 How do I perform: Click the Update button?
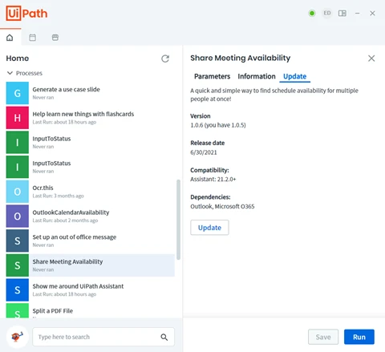pyautogui.click(x=209, y=228)
